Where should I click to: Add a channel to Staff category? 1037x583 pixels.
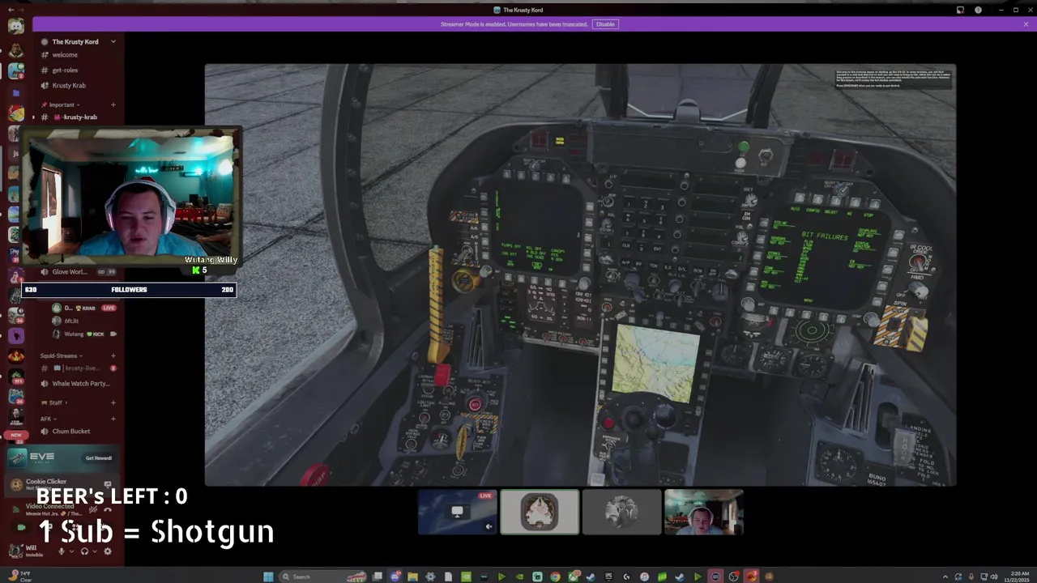[113, 402]
